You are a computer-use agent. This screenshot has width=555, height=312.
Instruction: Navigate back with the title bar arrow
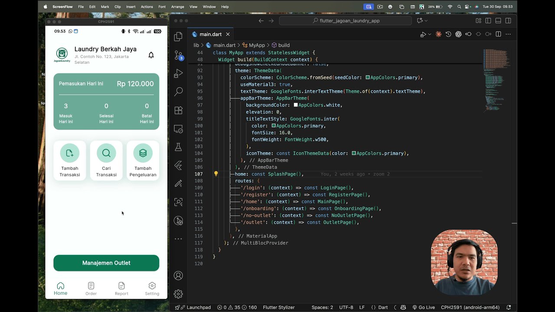261,20
